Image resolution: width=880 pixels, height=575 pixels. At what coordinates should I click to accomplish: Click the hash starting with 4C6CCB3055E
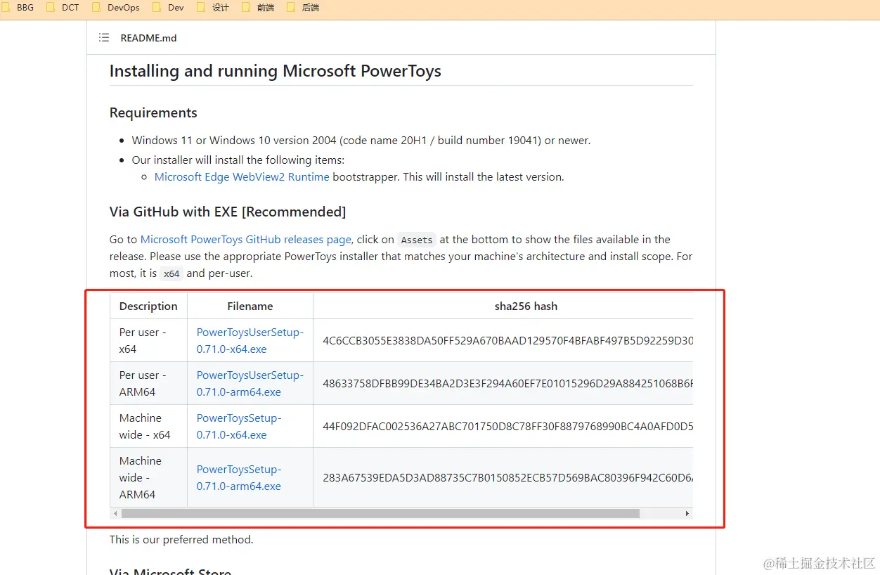pyautogui.click(x=507, y=340)
